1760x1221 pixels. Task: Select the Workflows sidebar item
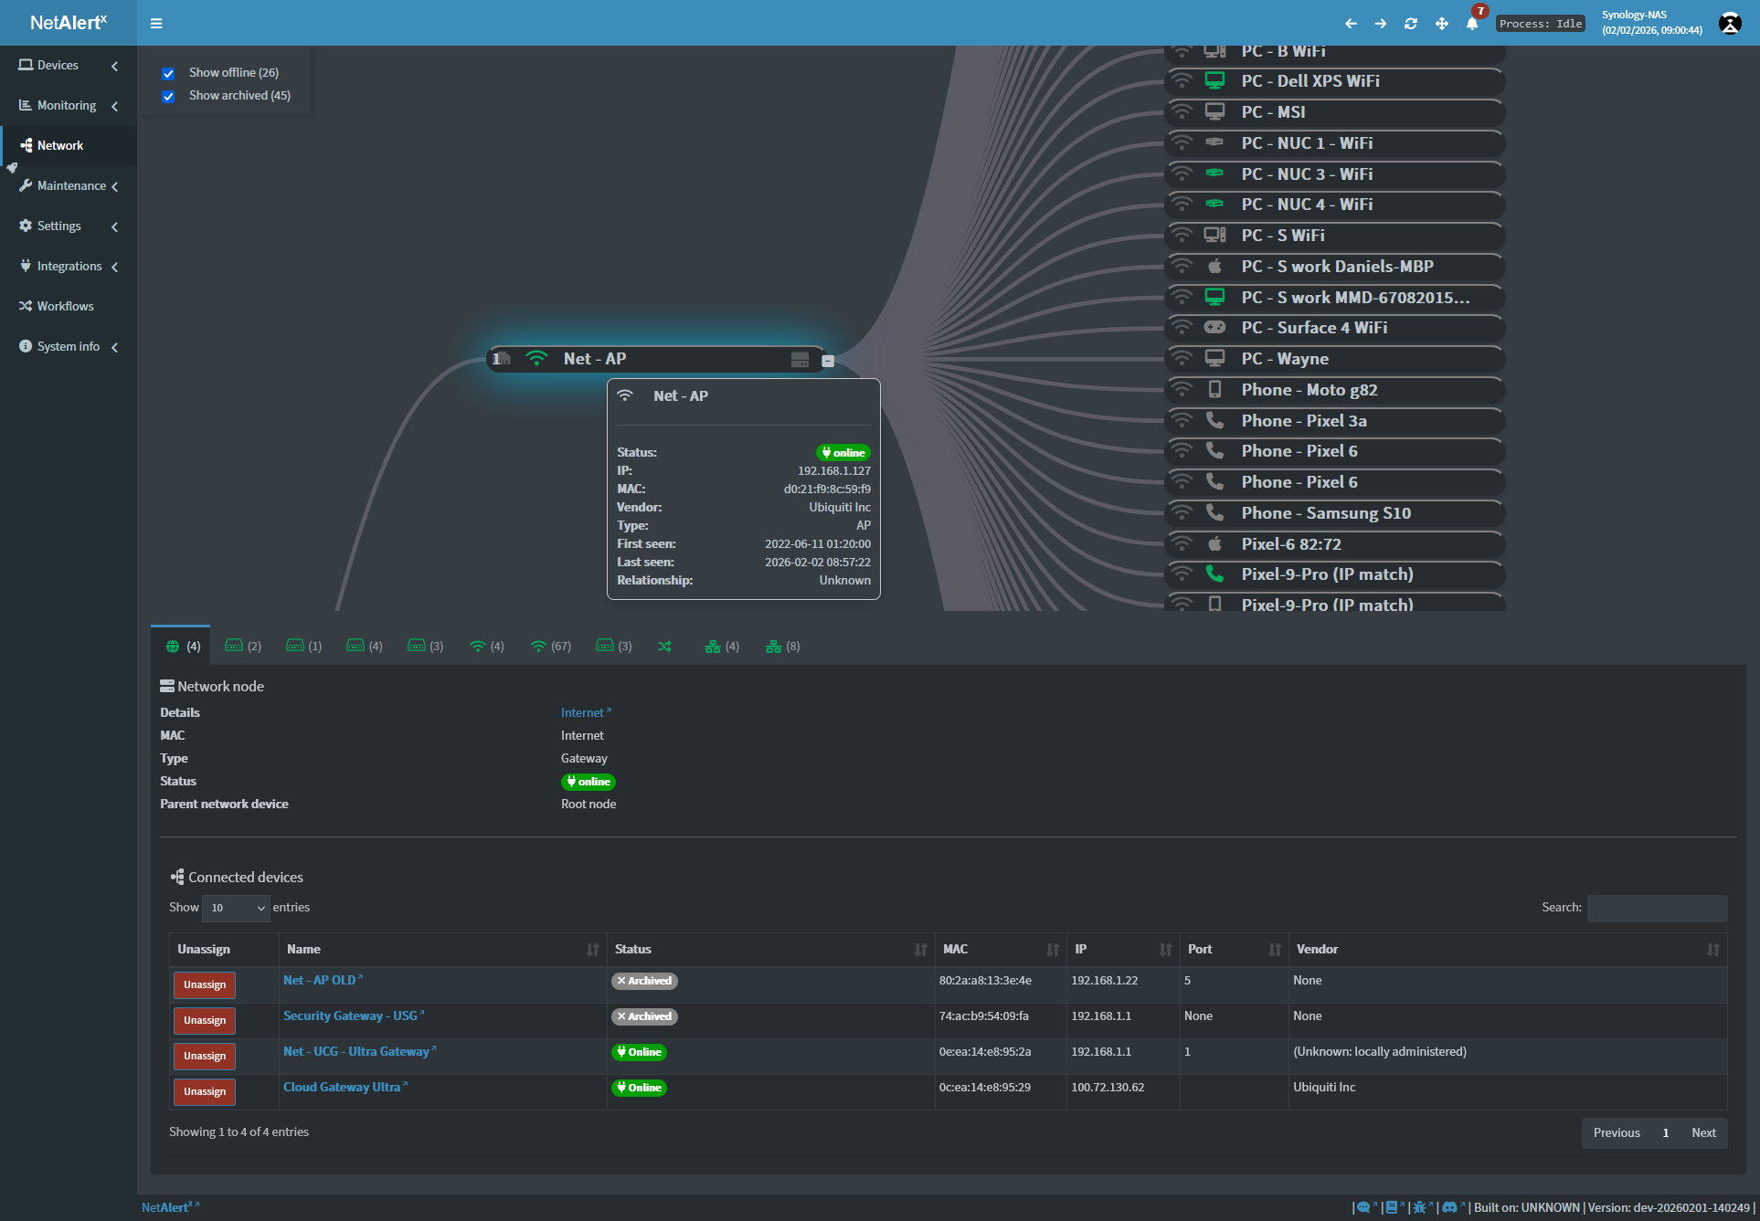click(x=65, y=306)
